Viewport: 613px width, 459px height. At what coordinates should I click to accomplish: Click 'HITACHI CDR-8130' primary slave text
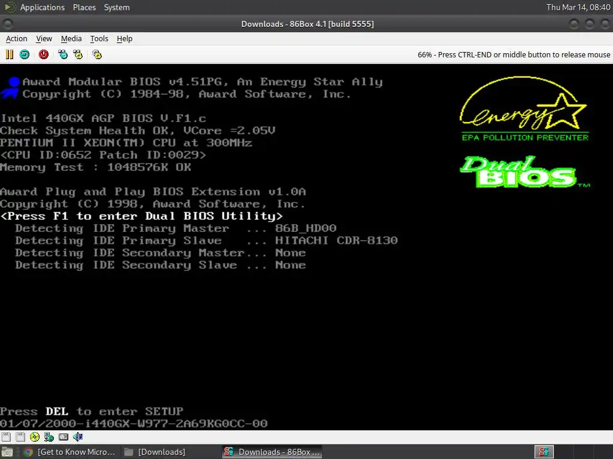(336, 240)
